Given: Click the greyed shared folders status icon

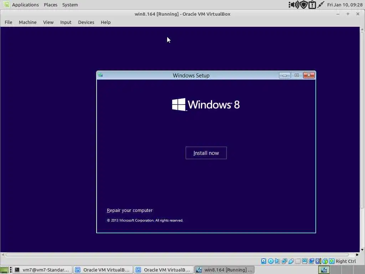Looking at the screenshot, I should tap(298, 261).
